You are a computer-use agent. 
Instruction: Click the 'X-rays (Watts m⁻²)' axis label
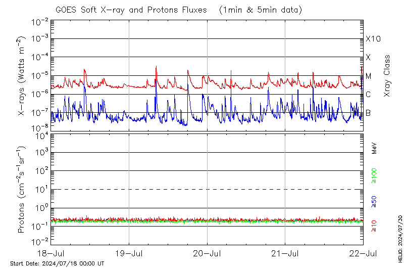click(x=22, y=76)
